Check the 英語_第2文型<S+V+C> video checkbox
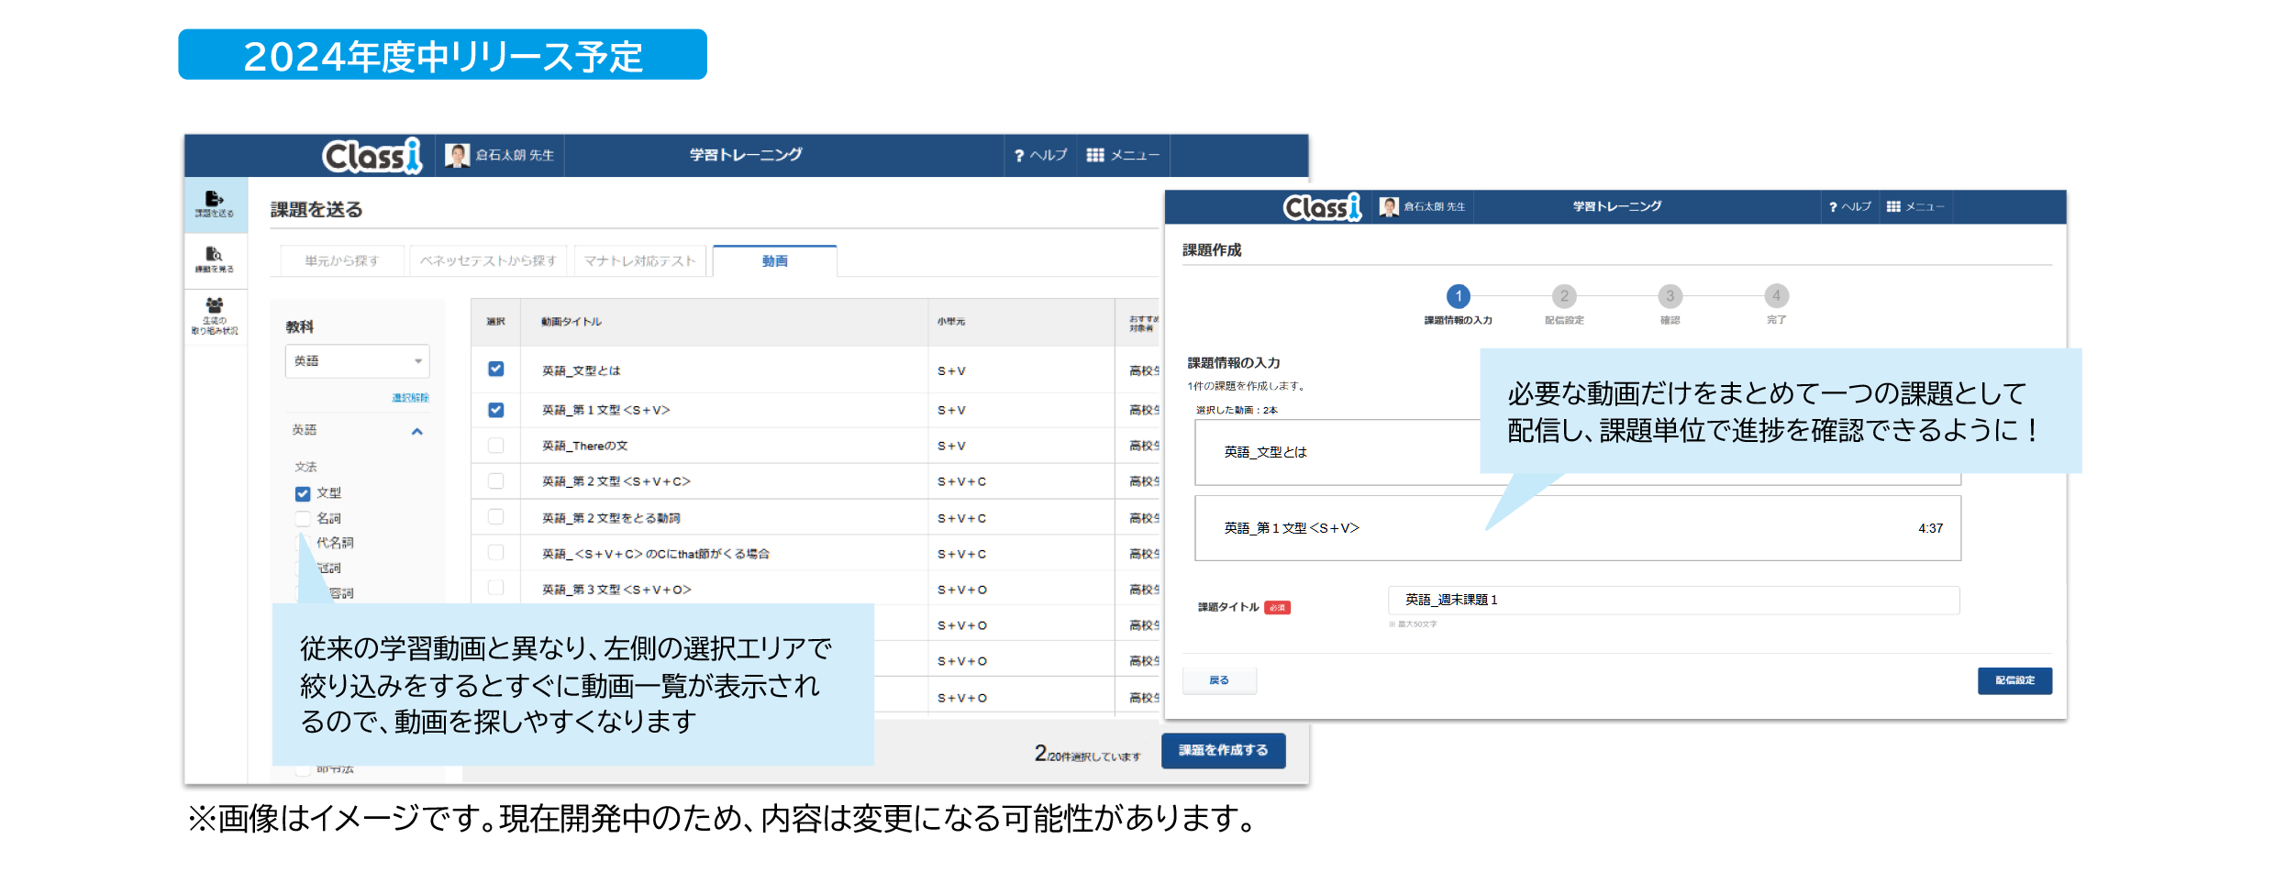The width and height of the screenshot is (2275, 872). pyautogui.click(x=496, y=481)
